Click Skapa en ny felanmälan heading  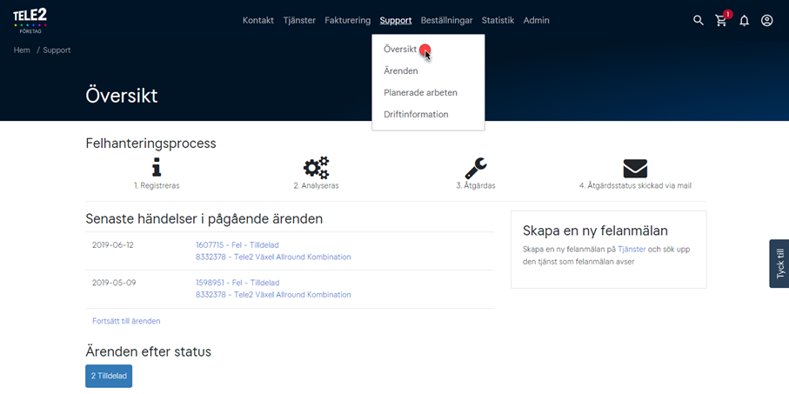pos(595,231)
